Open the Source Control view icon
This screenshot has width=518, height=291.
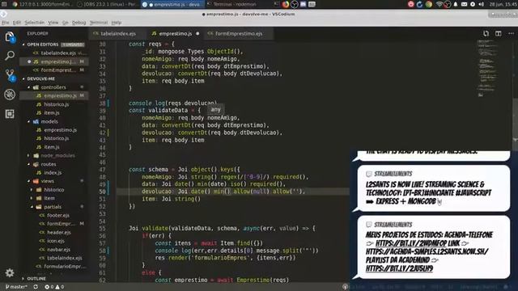pos(10,75)
